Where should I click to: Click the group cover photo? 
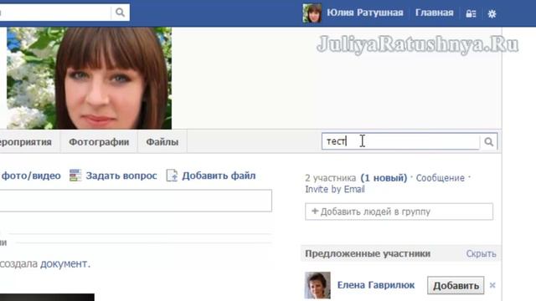[x=90, y=78]
